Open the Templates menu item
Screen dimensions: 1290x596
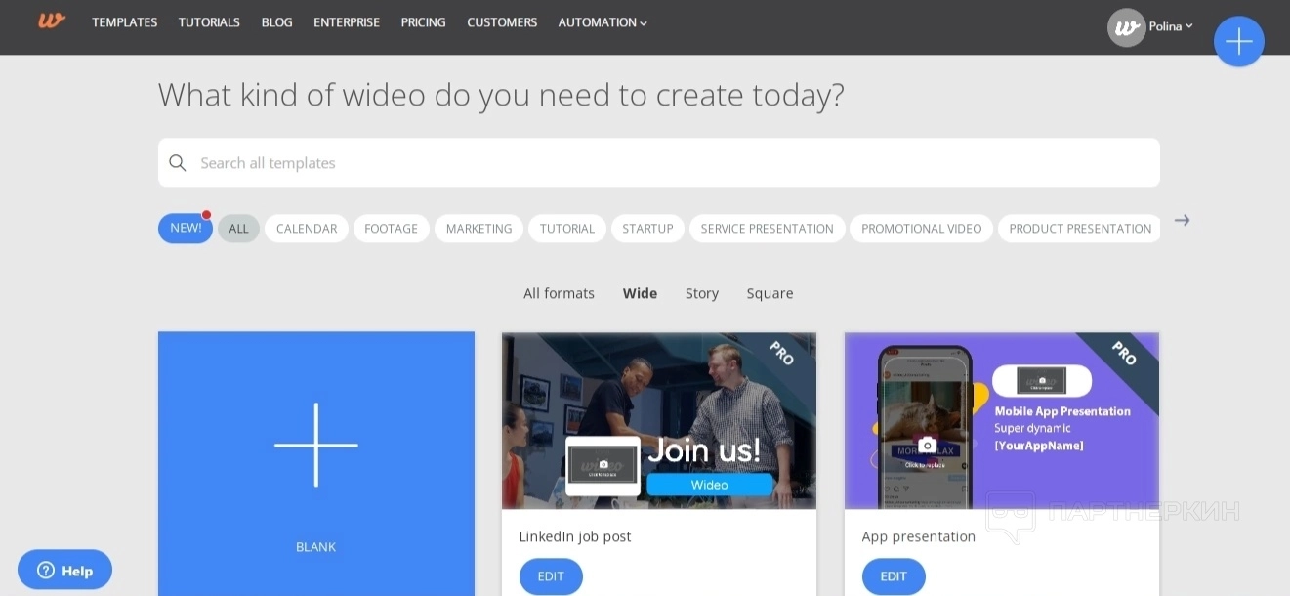[124, 22]
